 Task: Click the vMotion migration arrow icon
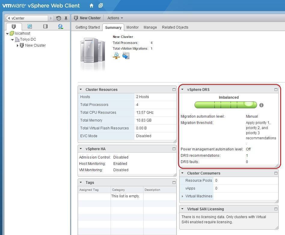[x=126, y=56]
